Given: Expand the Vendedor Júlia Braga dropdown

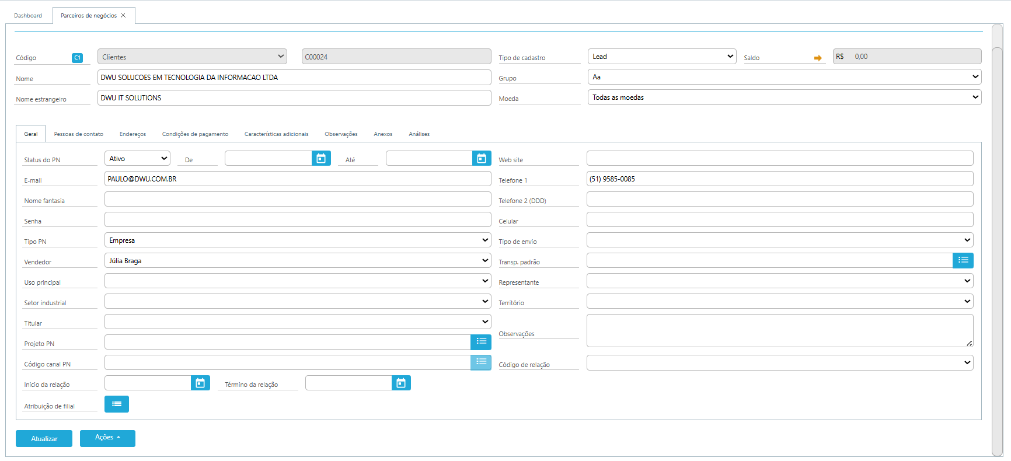Looking at the screenshot, I should [298, 260].
